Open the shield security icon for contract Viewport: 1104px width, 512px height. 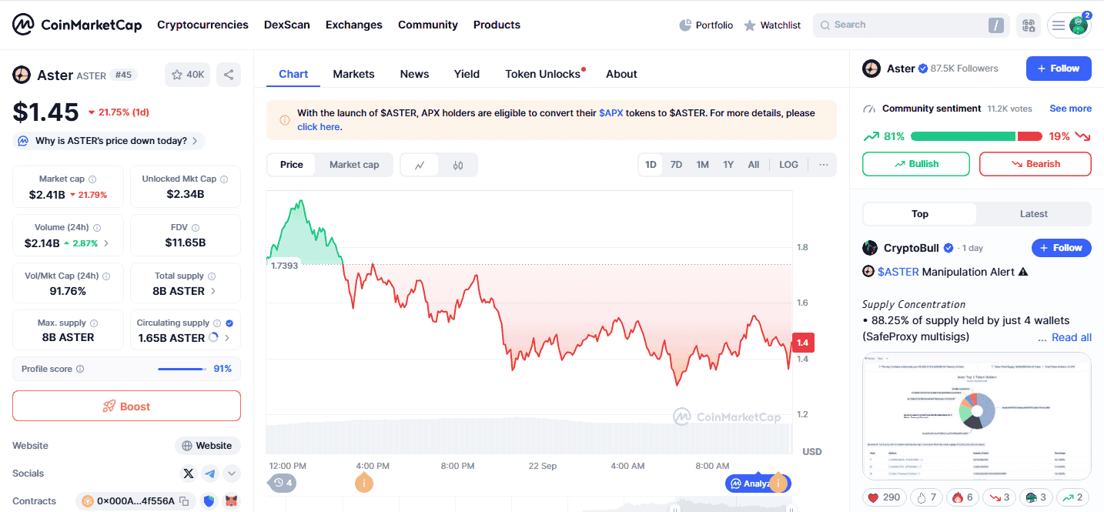(209, 501)
